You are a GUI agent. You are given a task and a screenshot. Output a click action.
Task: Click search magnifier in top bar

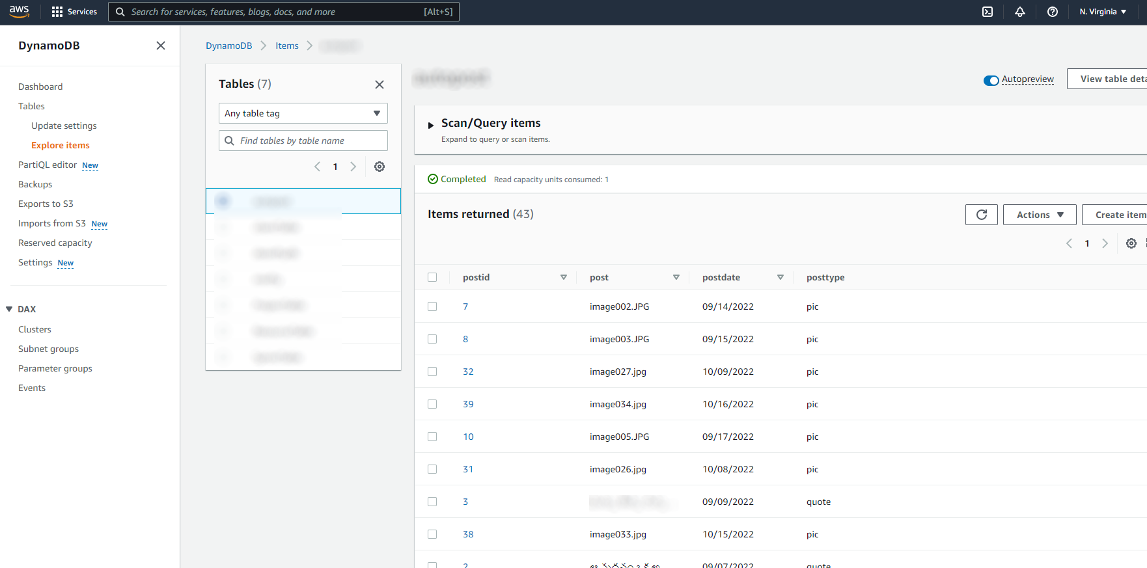tap(120, 12)
